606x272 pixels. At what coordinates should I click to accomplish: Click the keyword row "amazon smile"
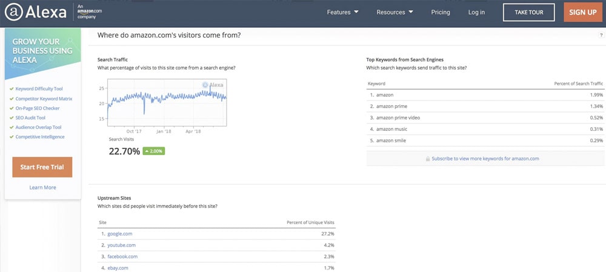pos(485,141)
